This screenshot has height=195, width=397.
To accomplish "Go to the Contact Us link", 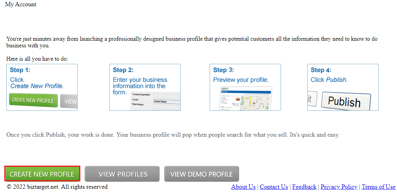I will pyautogui.click(x=274, y=187).
